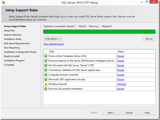This screenshot has height=120, width=160.
Task: Select Previous SQL product installation text
Action: tap(66, 89)
